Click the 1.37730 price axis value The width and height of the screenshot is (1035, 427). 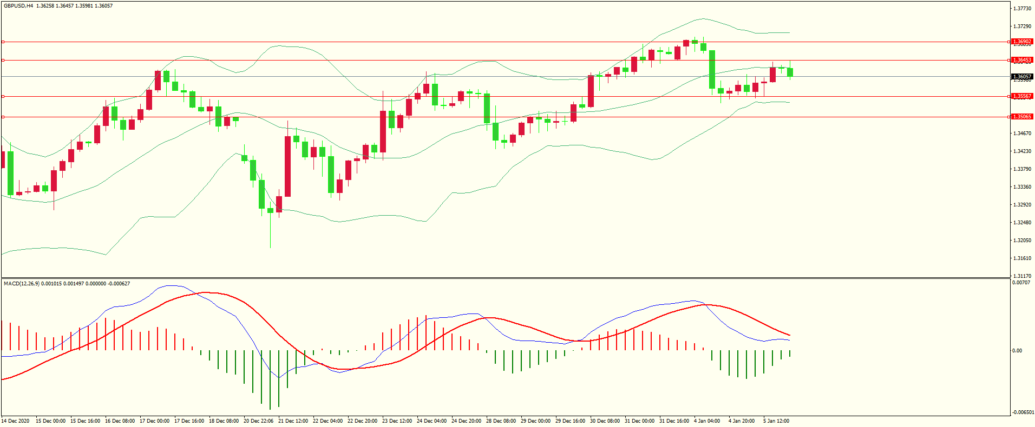[1022, 9]
